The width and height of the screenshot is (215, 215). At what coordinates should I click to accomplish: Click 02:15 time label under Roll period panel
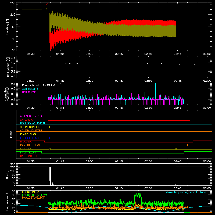pyautogui.click(x=119, y=81)
